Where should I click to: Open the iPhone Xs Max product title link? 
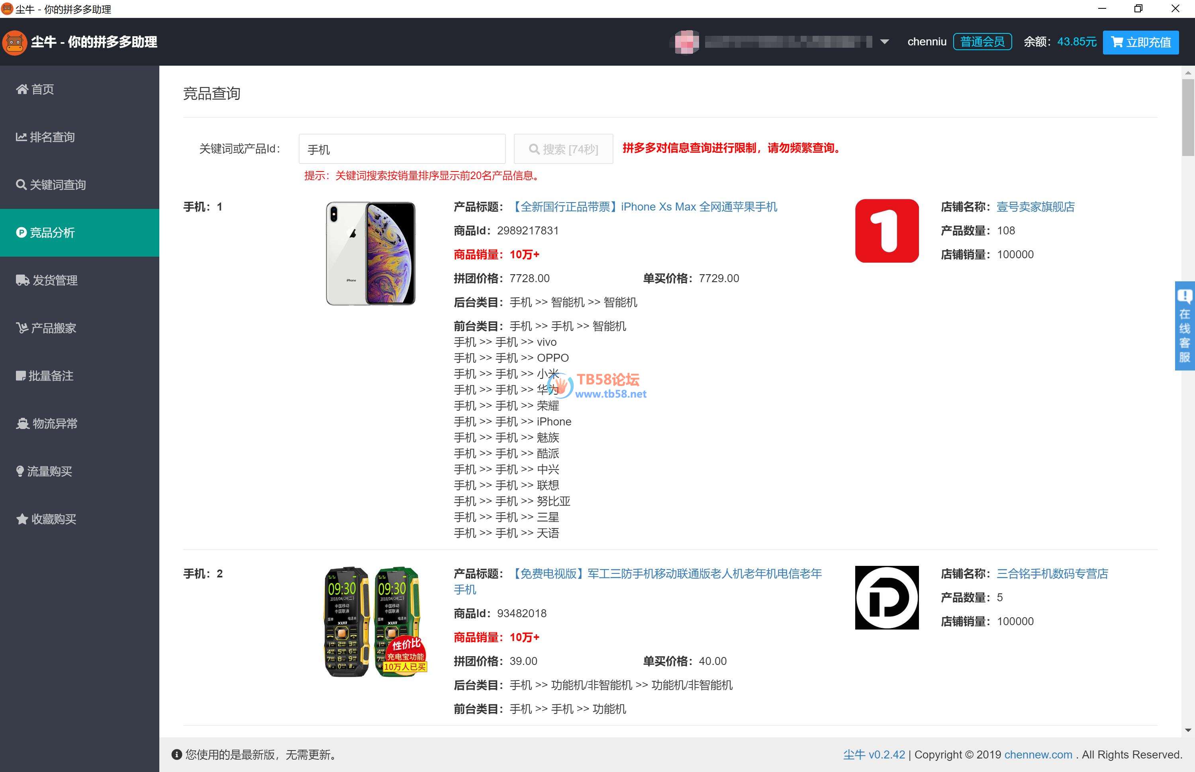[644, 207]
